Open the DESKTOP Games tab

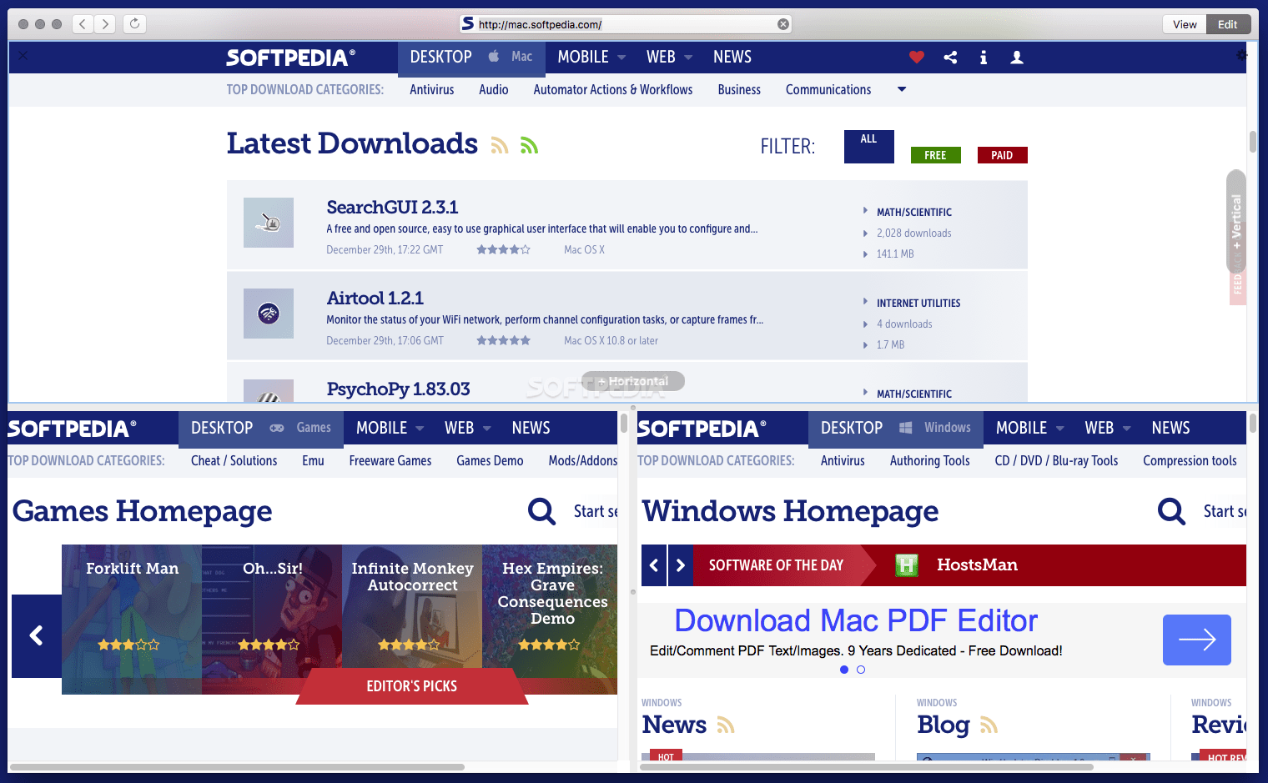(261, 428)
